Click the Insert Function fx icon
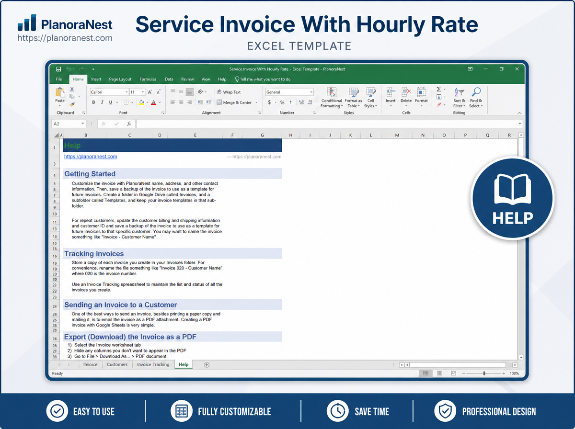 pyautogui.click(x=129, y=124)
